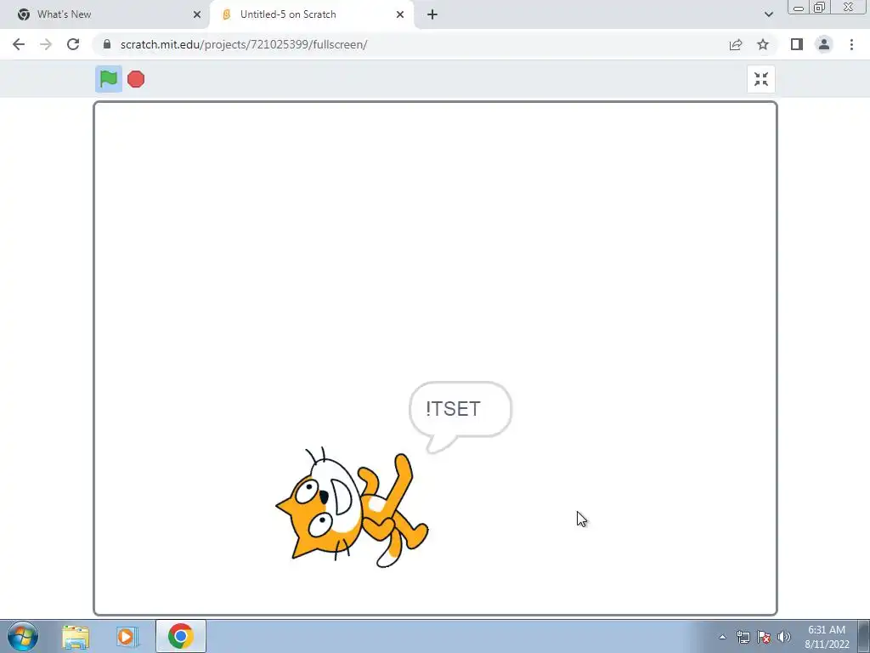The height and width of the screenshot is (653, 870).
Task: Open the volume speaker icon
Action: point(784,637)
